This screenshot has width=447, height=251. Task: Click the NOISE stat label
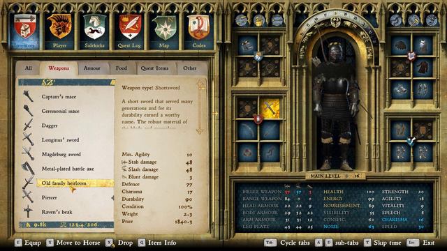[331, 227]
